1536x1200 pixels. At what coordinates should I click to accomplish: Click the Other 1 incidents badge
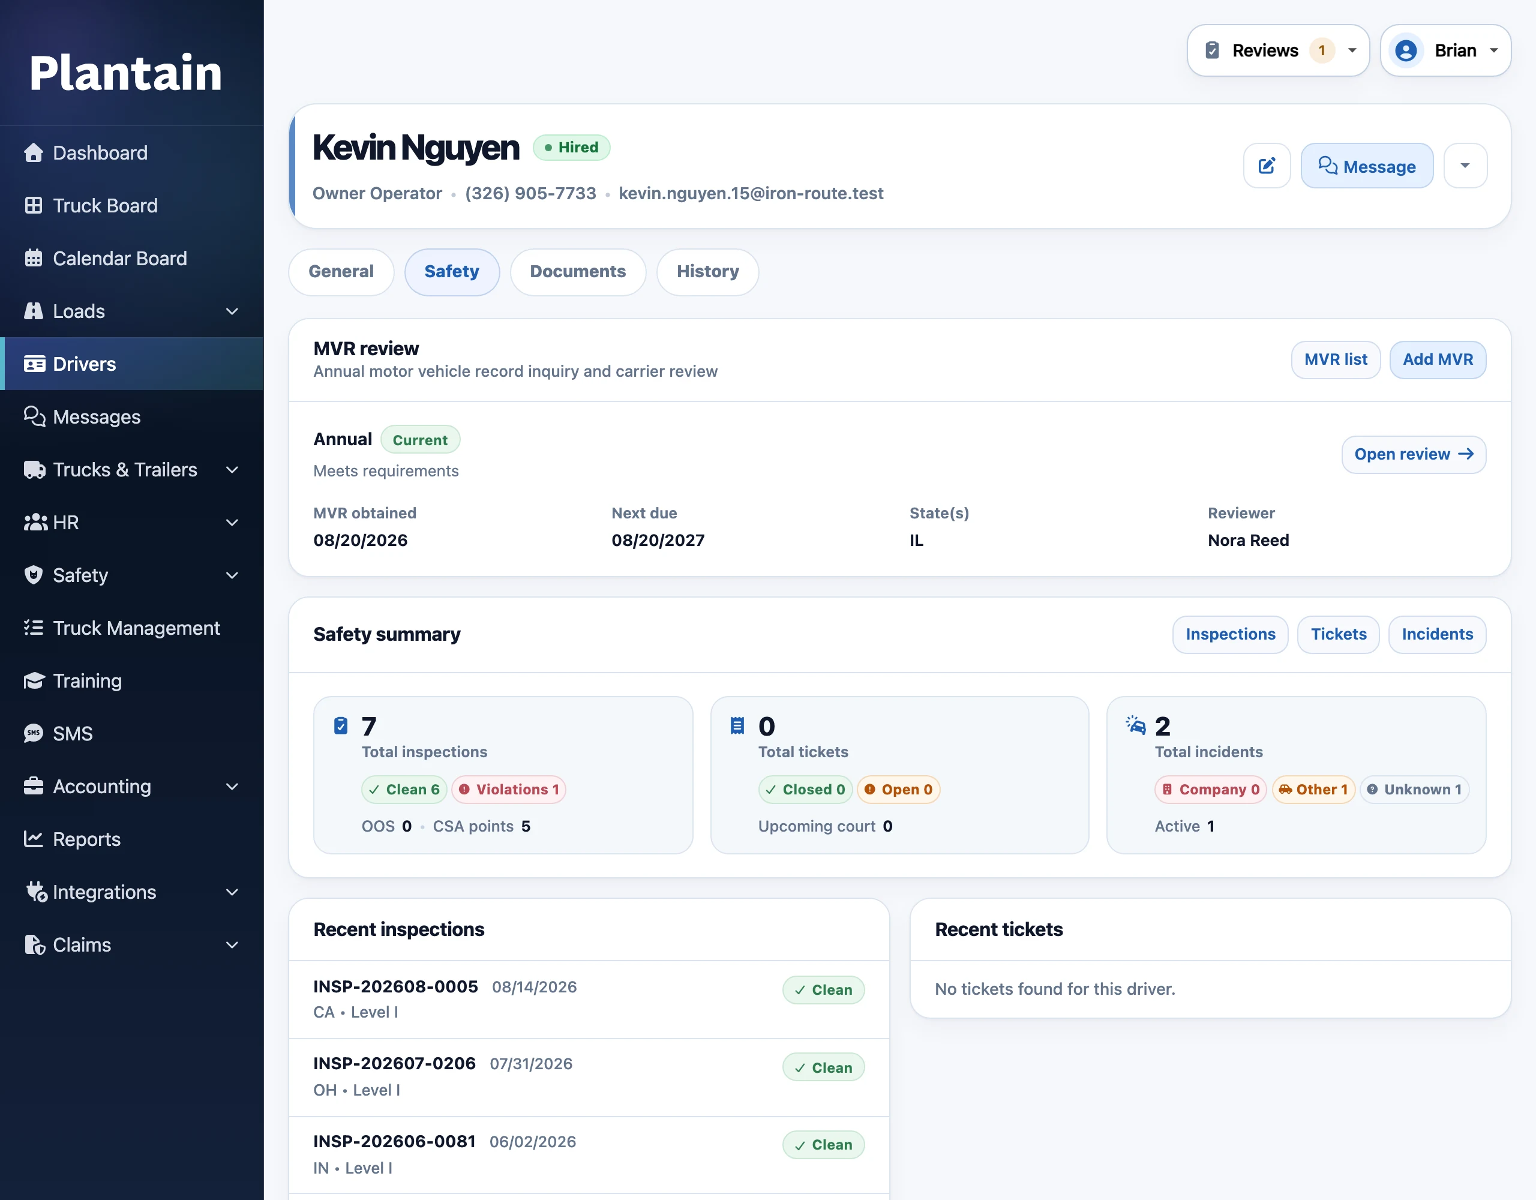point(1313,789)
